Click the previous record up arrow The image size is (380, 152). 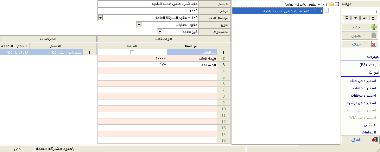(364, 18)
